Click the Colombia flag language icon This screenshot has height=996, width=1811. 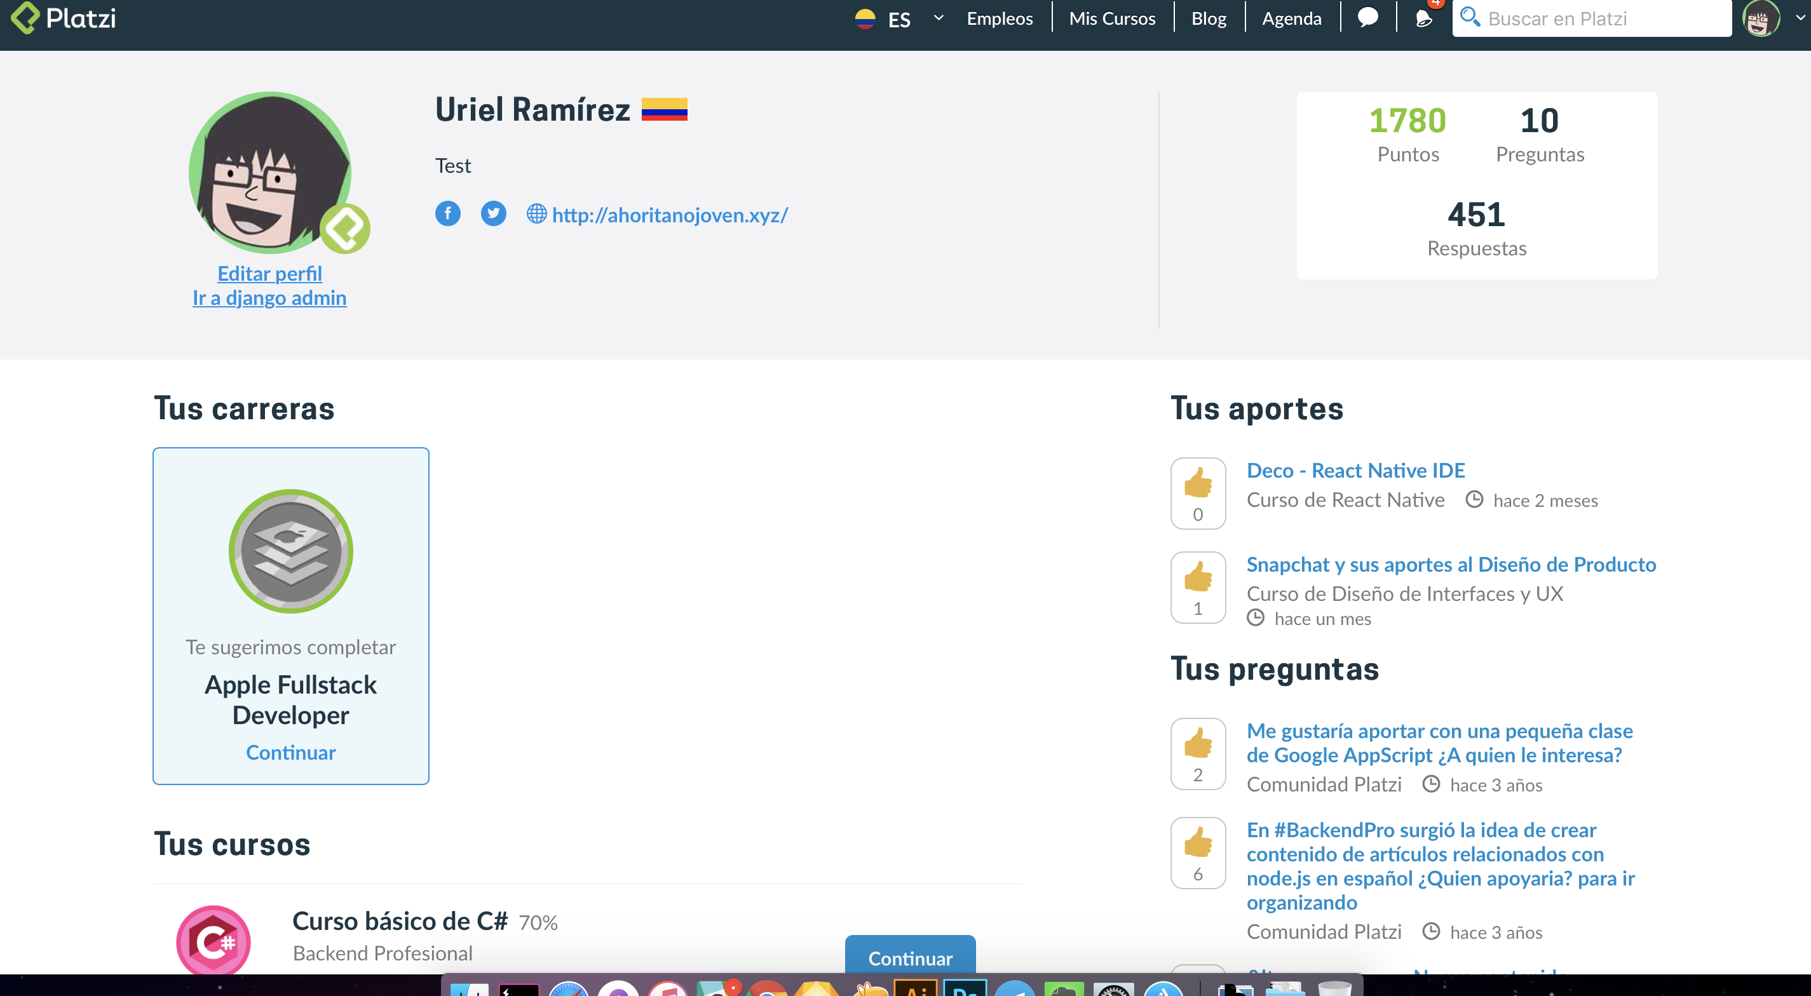(865, 18)
